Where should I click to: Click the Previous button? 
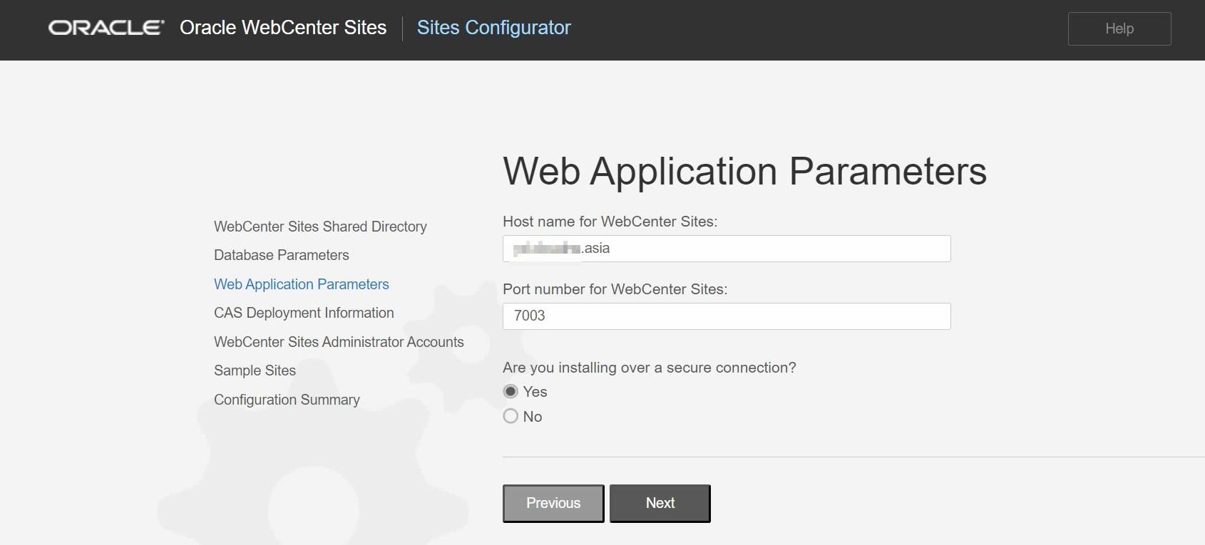coord(553,503)
